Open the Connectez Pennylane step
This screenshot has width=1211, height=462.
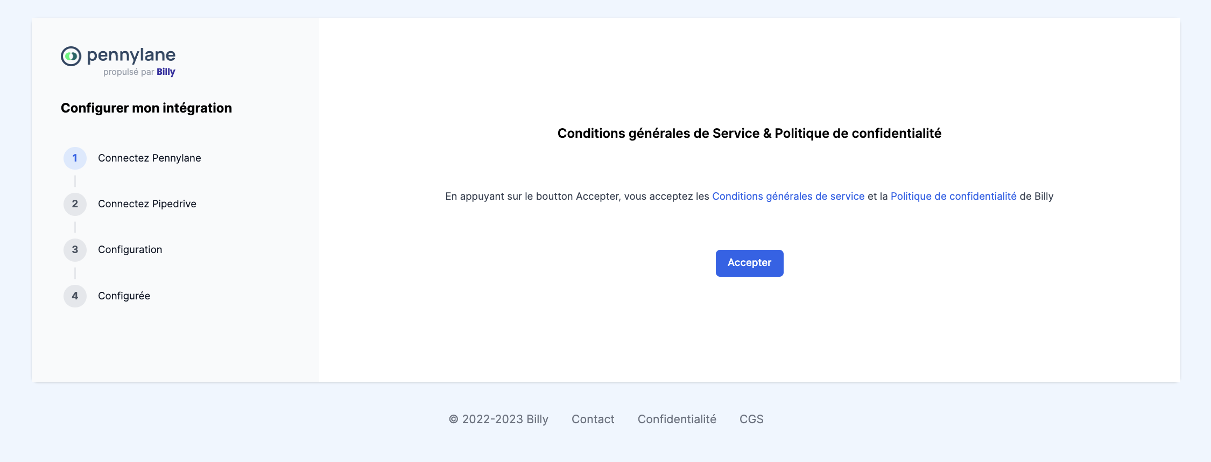coord(150,158)
